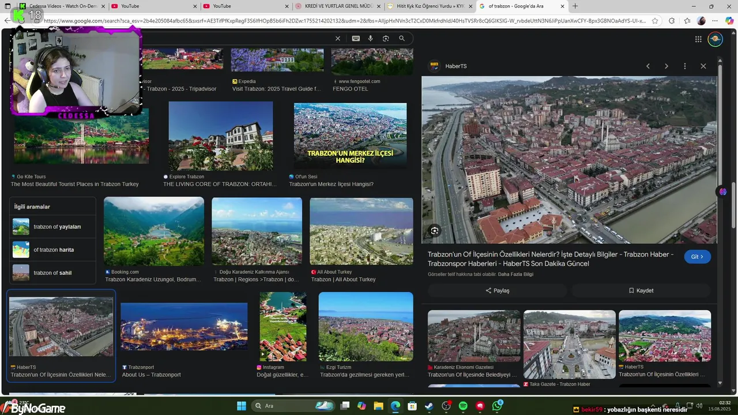Open the Of'un Sesi source label
The height and width of the screenshot is (415, 738).
(306, 176)
